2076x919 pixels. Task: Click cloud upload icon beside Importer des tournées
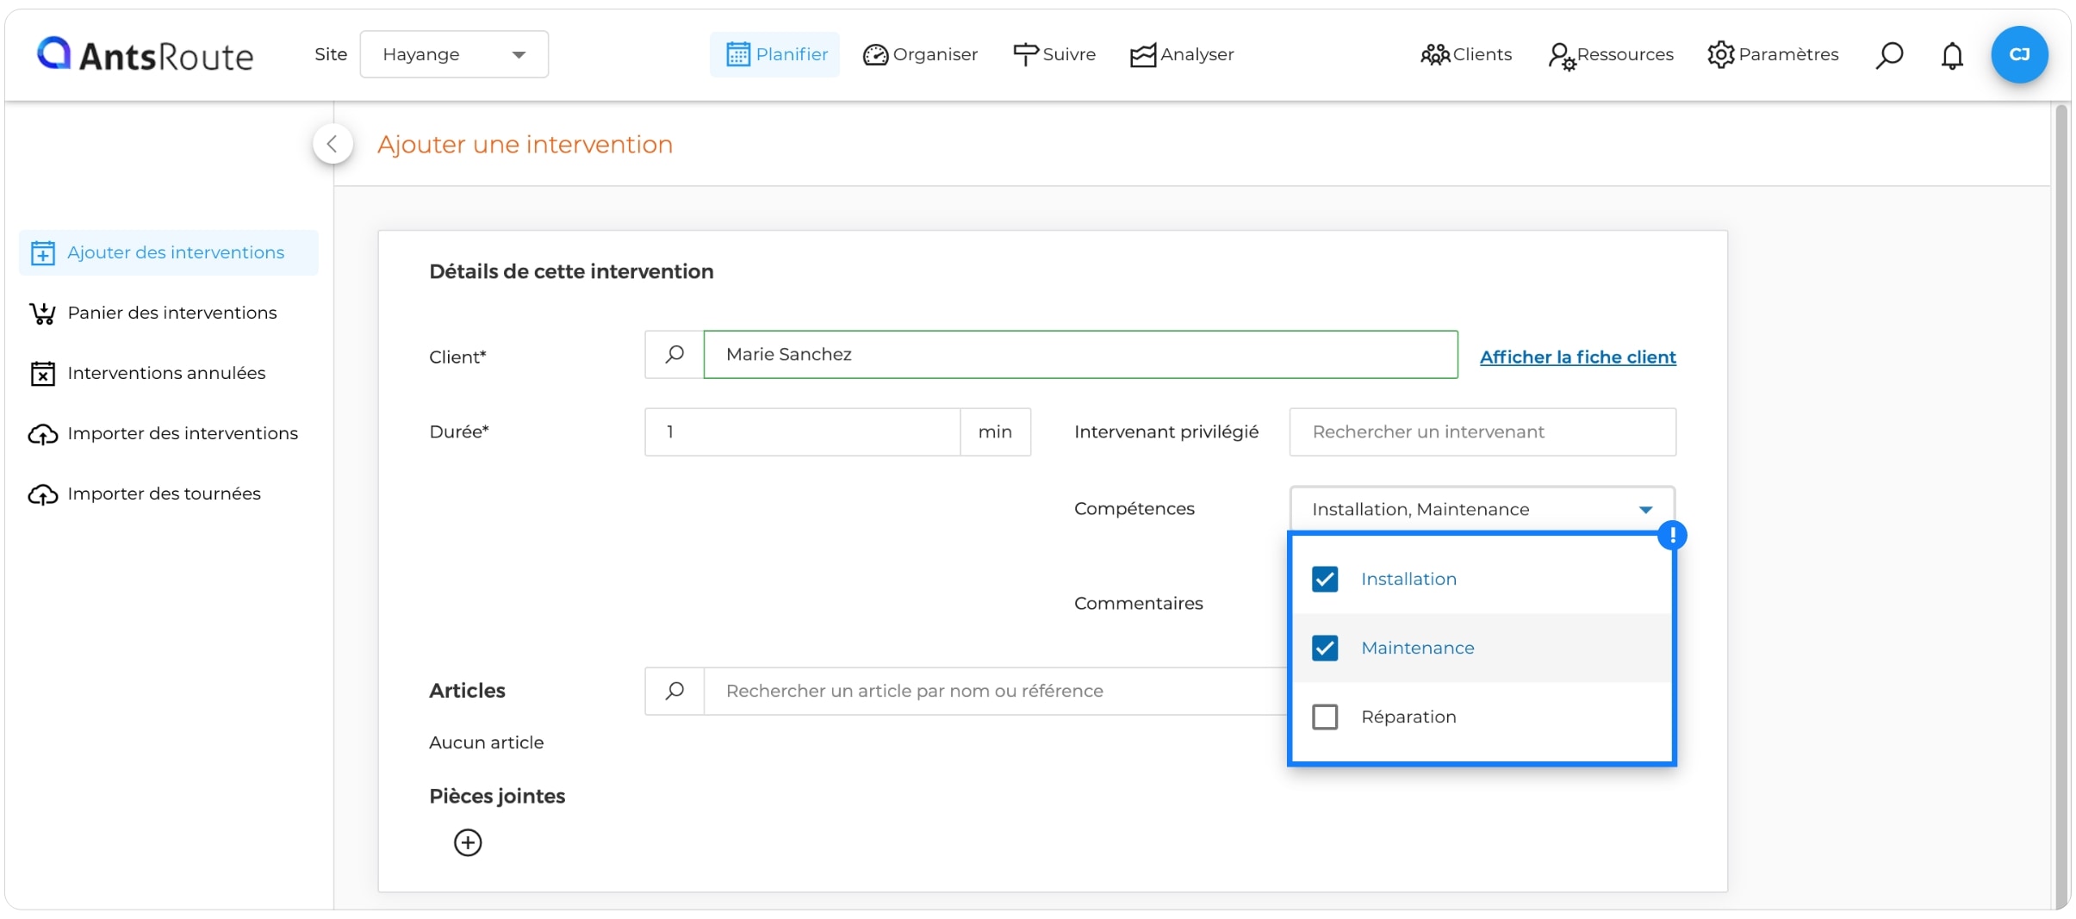pos(42,494)
